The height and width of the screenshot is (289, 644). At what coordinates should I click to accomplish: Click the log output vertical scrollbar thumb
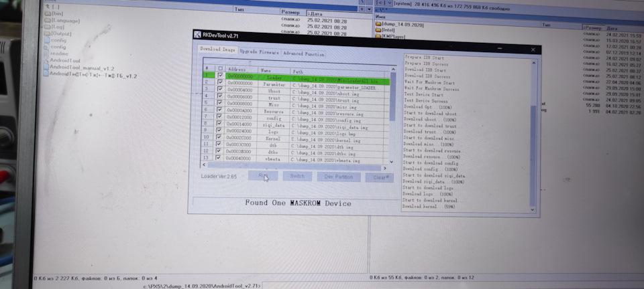tap(533, 156)
